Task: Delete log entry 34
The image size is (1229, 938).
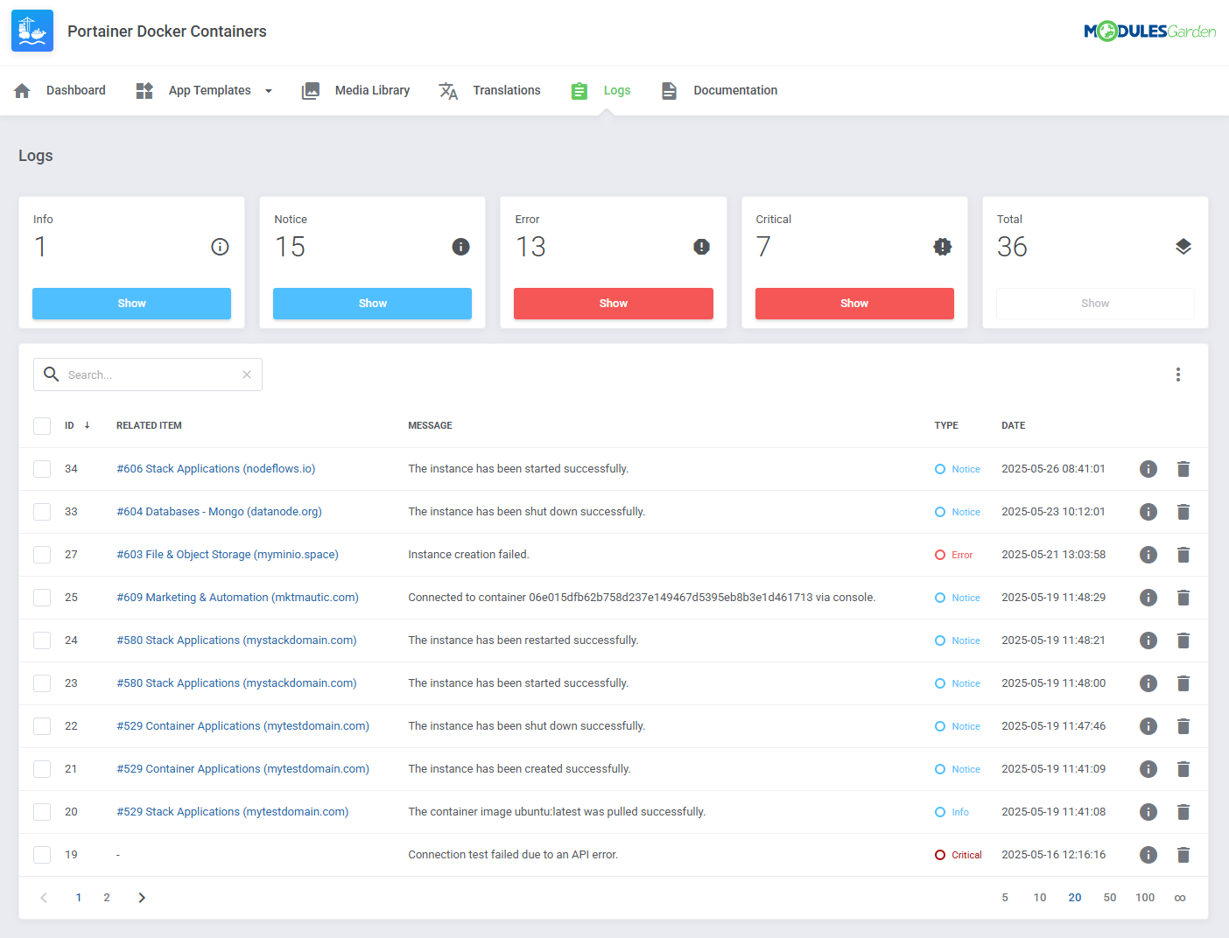Action: coord(1183,469)
